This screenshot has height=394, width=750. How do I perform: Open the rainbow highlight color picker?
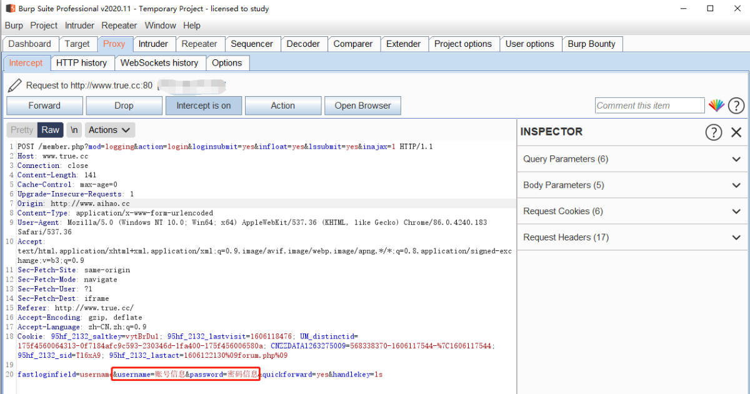click(x=716, y=106)
